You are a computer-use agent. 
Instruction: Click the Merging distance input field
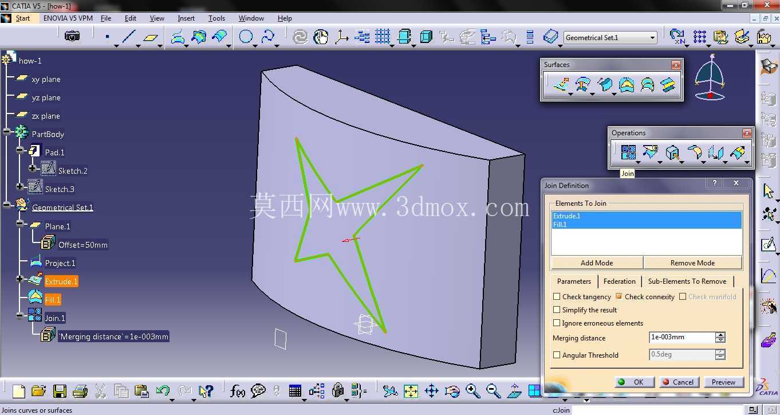(x=681, y=337)
